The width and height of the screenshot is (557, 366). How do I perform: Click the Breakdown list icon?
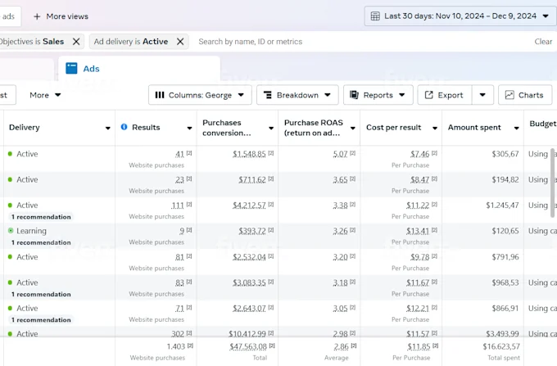click(x=268, y=95)
